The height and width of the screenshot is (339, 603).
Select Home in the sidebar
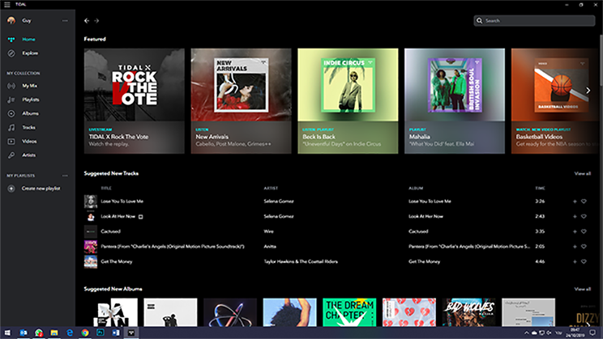28,39
